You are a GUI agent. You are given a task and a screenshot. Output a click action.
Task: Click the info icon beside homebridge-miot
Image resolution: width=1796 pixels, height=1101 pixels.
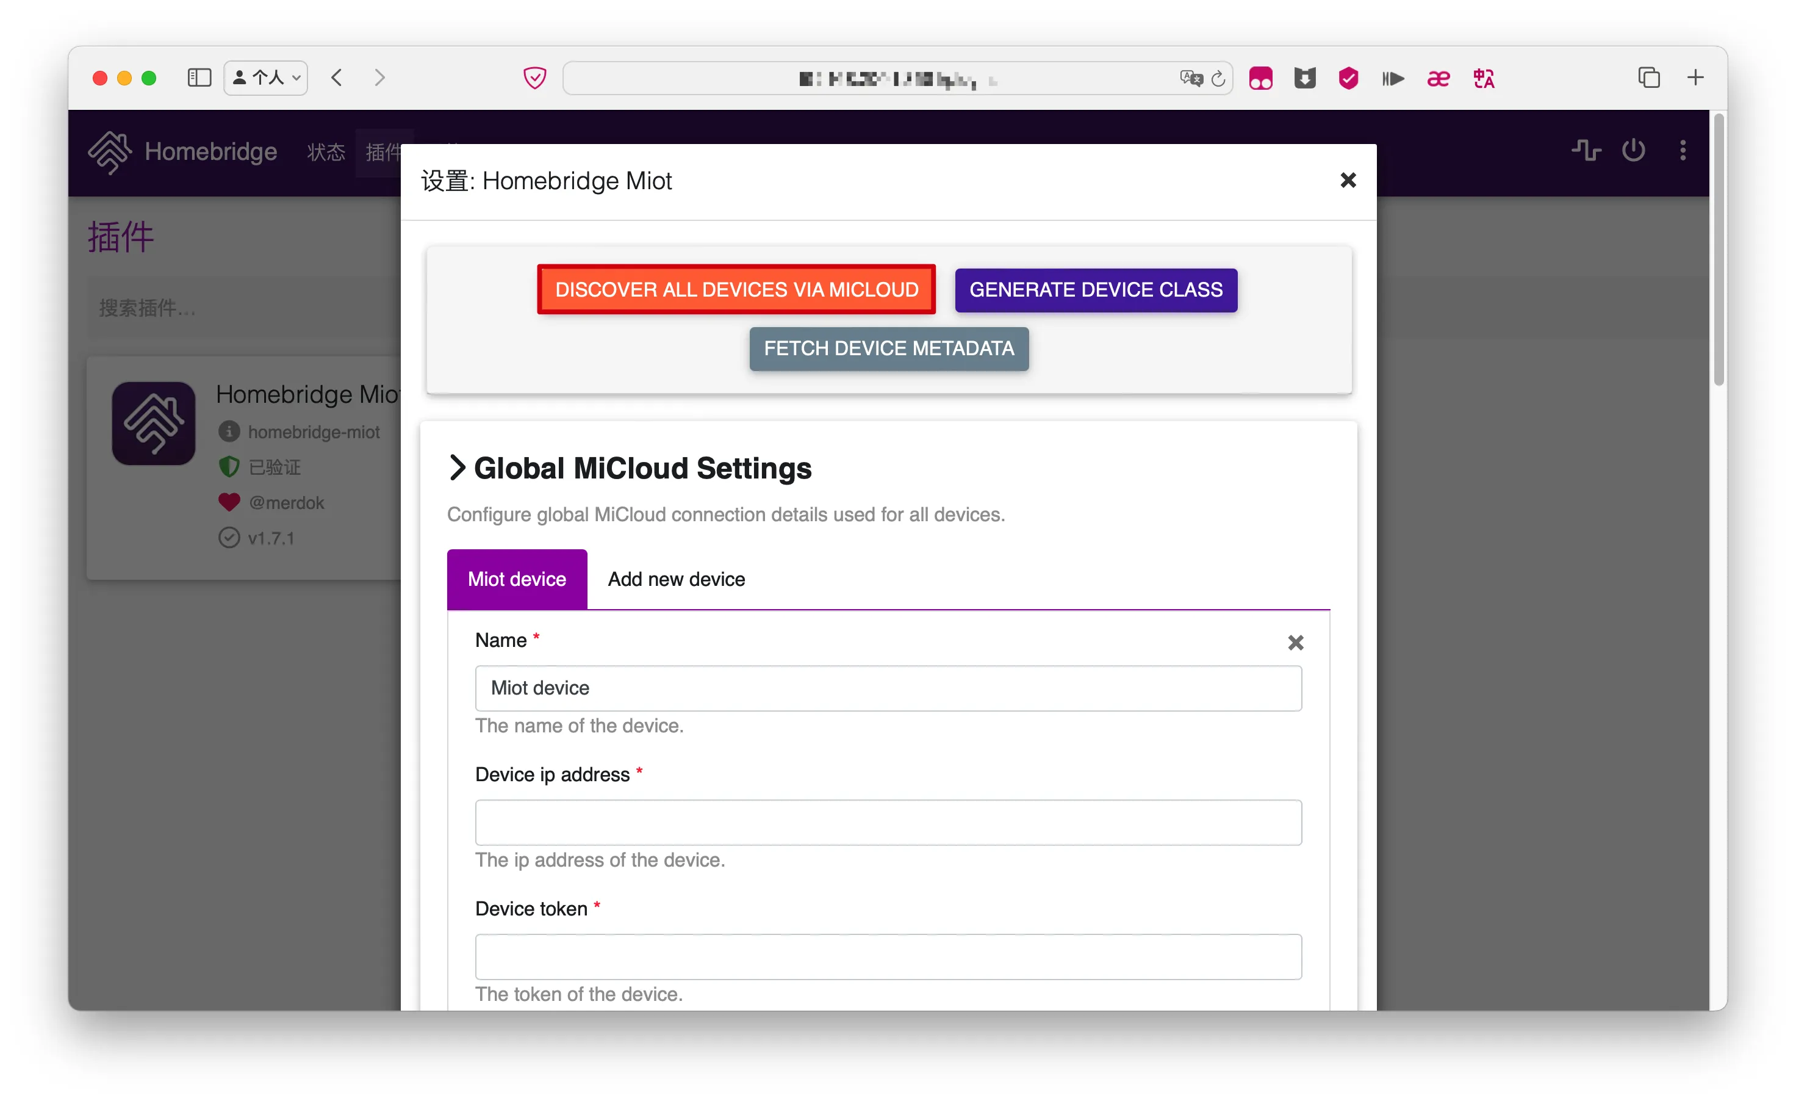tap(229, 431)
